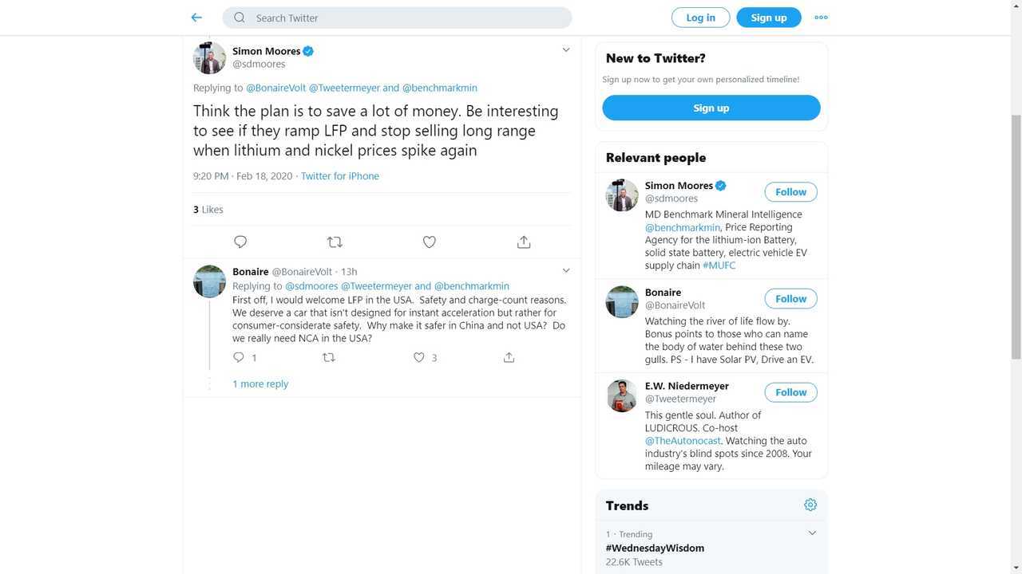This screenshot has height=574, width=1022.
Task: Follow E.W. Niedermeyer in Relevant people
Action: [790, 392]
